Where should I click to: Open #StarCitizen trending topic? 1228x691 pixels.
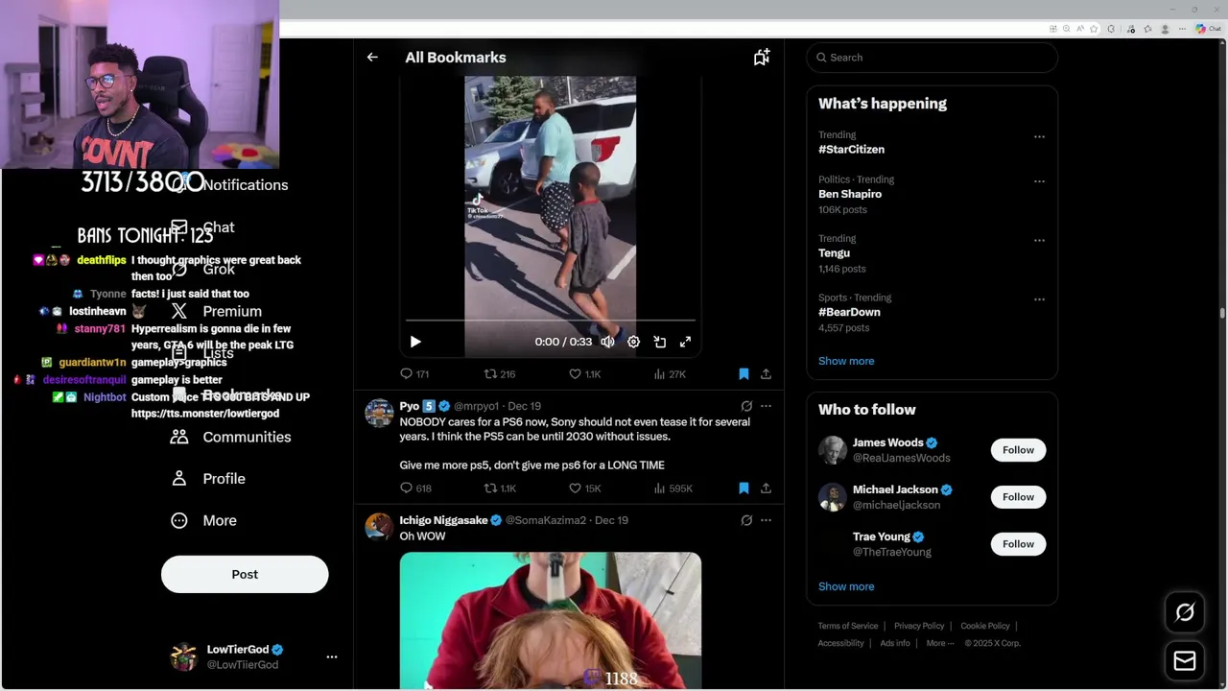851,150
